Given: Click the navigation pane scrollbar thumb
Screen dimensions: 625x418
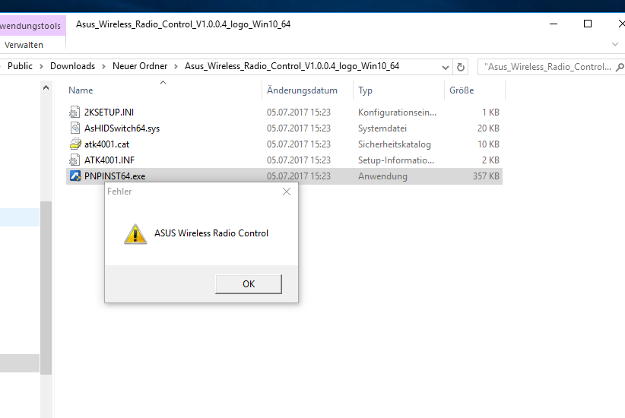Looking at the screenshot, I should pos(46,288).
